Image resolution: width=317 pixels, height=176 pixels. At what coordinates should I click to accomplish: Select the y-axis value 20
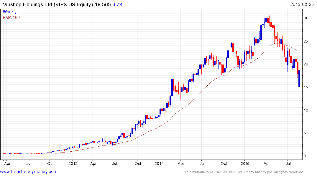coord(306,64)
